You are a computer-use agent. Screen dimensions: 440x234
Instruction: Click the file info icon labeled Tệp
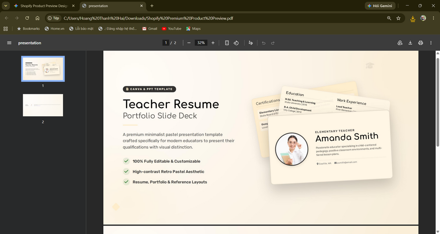pyautogui.click(x=54, y=18)
